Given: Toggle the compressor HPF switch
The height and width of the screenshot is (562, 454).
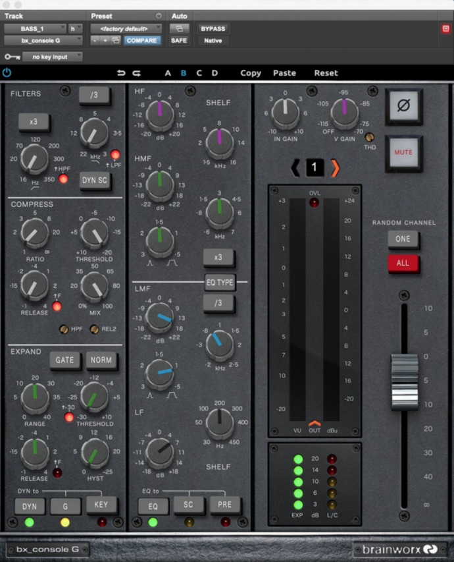Looking at the screenshot, I should click(x=64, y=329).
